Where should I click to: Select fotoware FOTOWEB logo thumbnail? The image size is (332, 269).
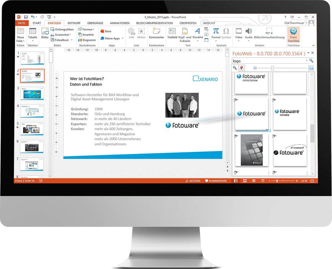coord(290,113)
